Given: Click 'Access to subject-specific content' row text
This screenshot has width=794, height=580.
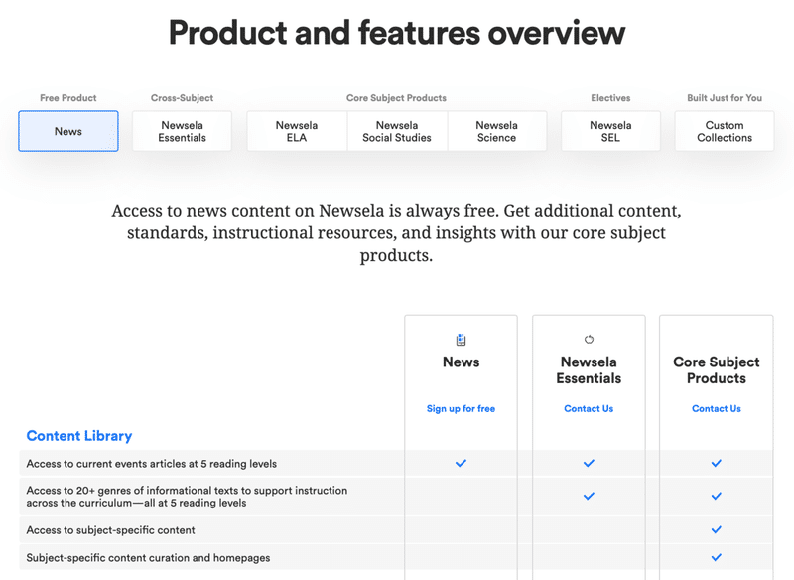Looking at the screenshot, I should [x=110, y=530].
